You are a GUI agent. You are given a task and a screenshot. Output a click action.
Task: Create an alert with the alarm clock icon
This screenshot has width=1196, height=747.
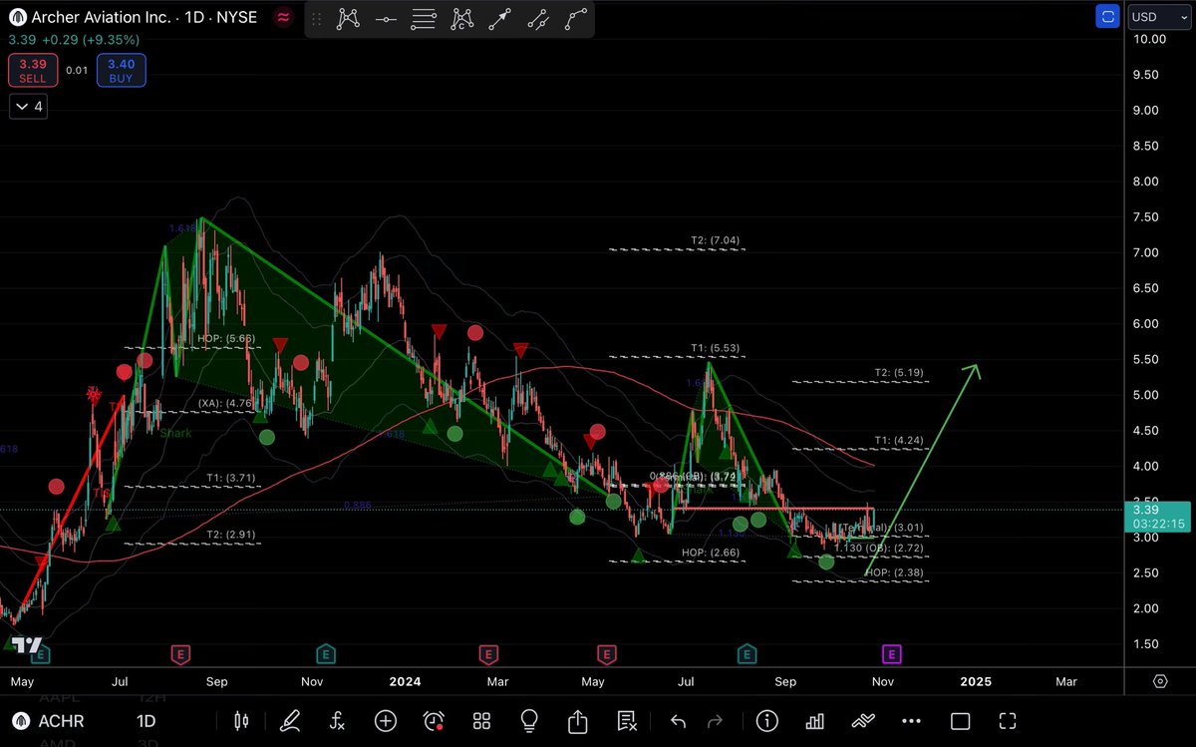click(434, 720)
